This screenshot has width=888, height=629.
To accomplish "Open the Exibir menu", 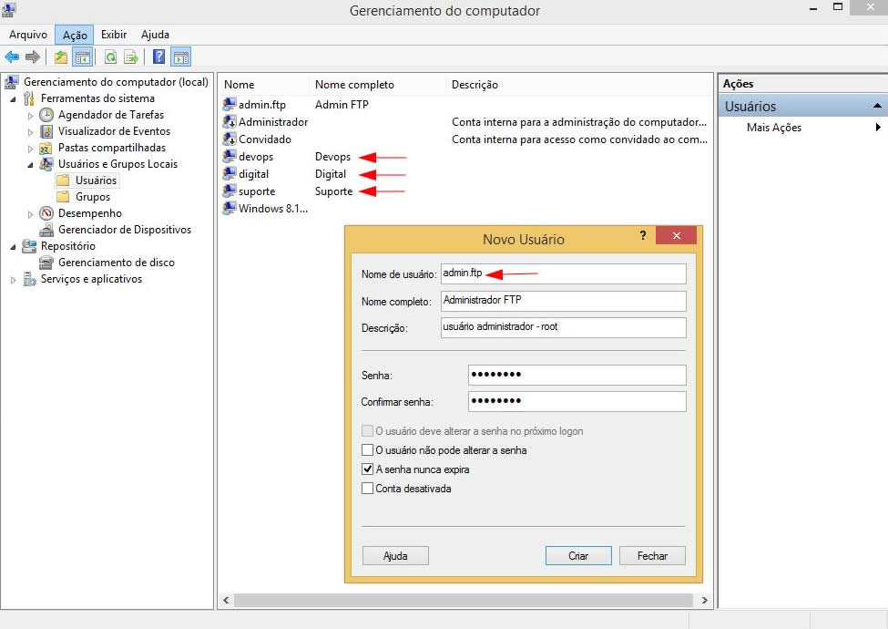I will (x=114, y=35).
